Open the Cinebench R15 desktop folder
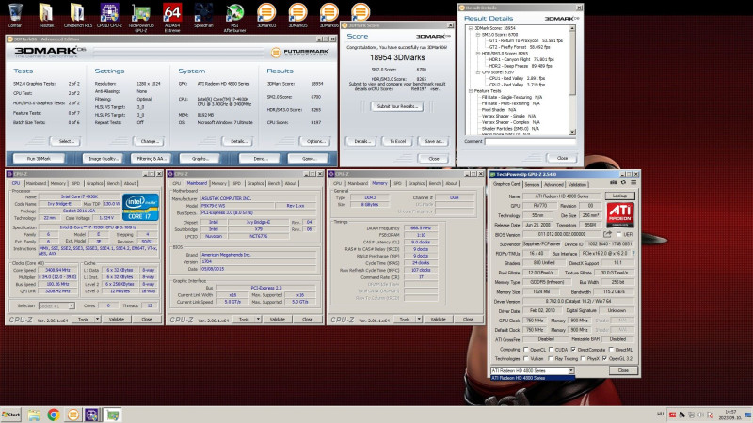 [x=77, y=14]
